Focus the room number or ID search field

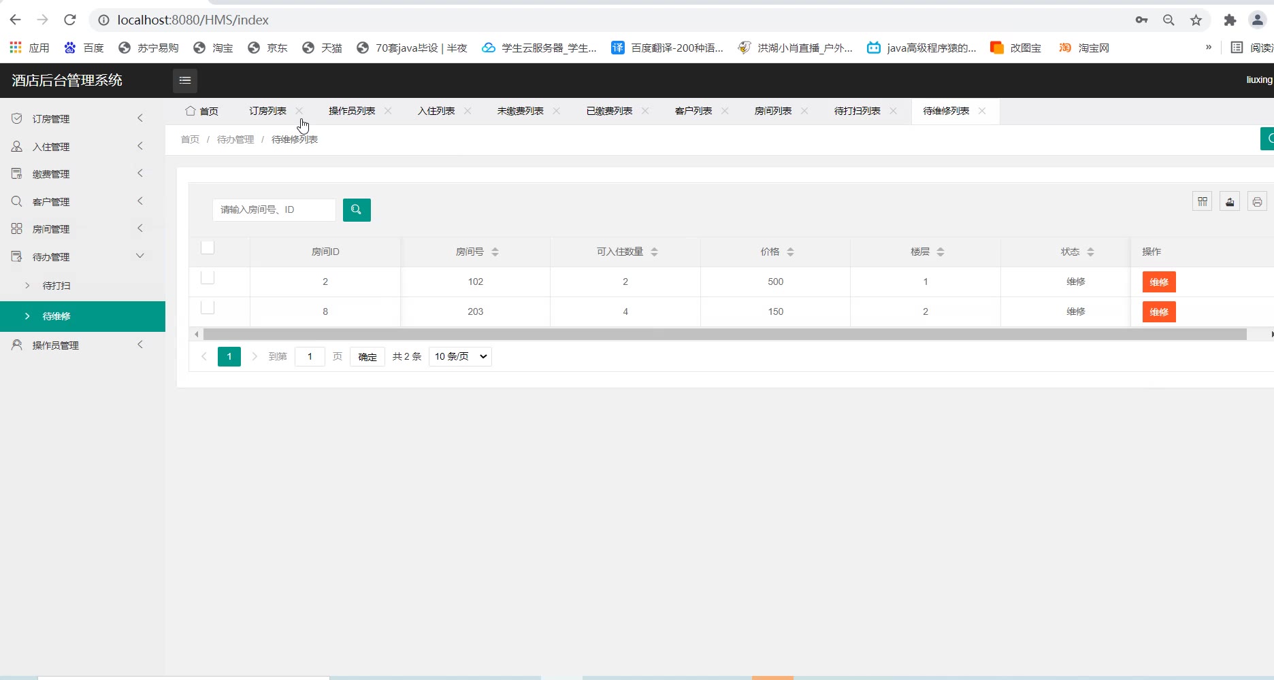coord(274,210)
